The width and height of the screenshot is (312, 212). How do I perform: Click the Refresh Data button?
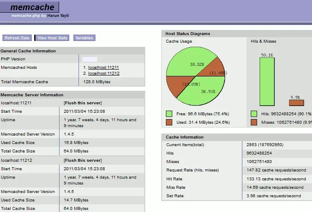tap(17, 38)
